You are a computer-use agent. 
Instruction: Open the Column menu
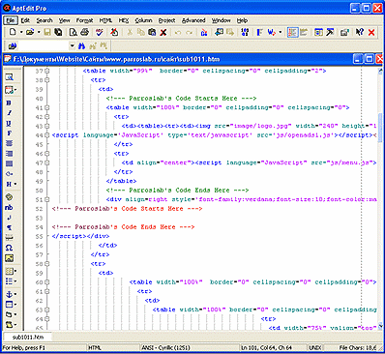pyautogui.click(x=143, y=20)
